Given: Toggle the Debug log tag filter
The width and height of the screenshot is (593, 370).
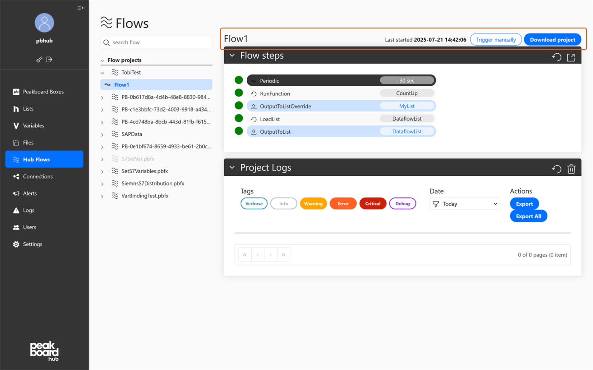Looking at the screenshot, I should (402, 203).
